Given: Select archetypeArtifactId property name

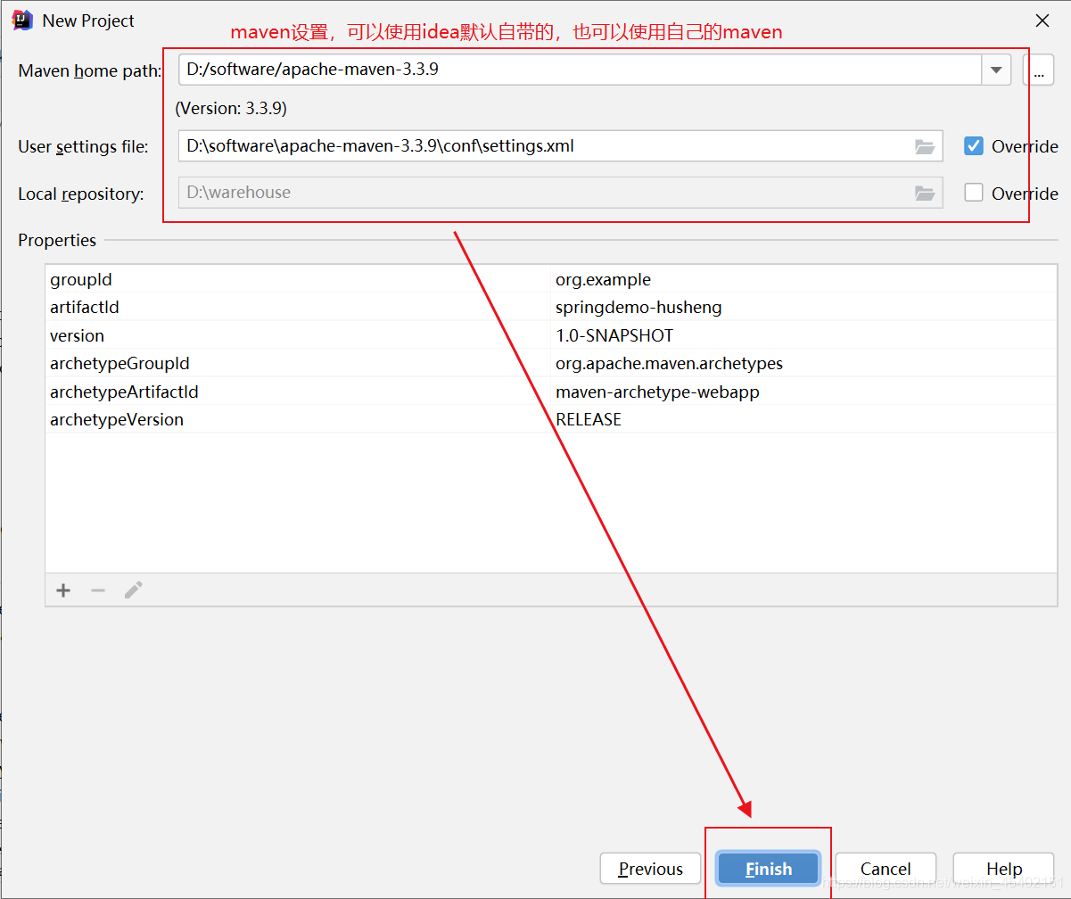Looking at the screenshot, I should (124, 392).
